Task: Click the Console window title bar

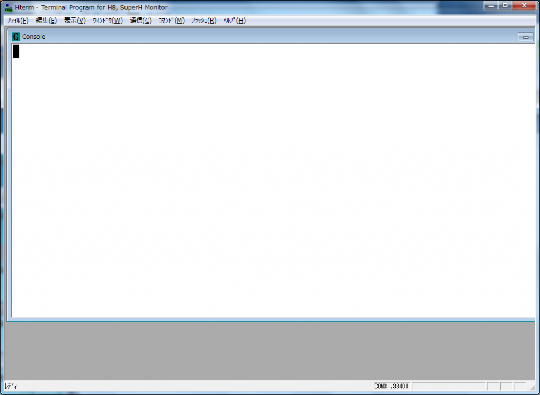Action: (x=264, y=37)
